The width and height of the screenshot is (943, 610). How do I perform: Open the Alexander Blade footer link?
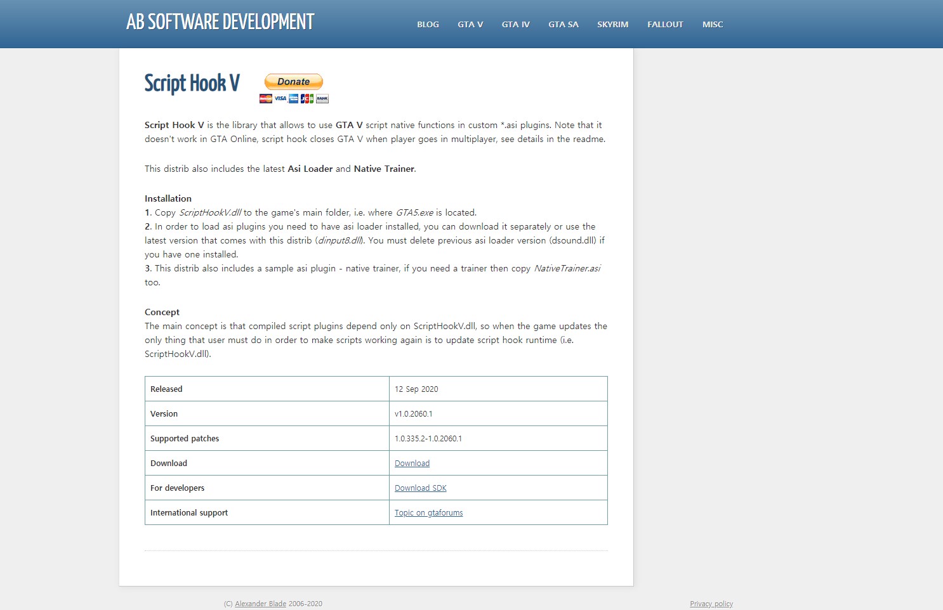pos(260,604)
